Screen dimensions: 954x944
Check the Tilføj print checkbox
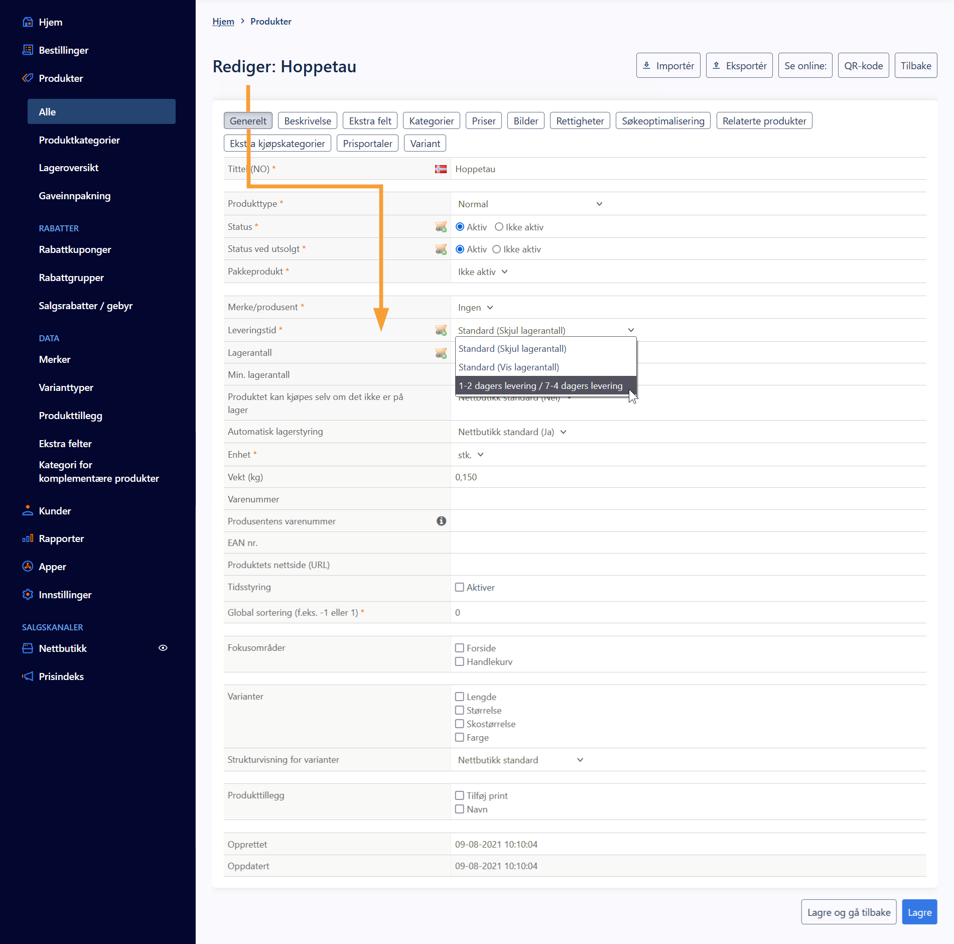point(459,795)
